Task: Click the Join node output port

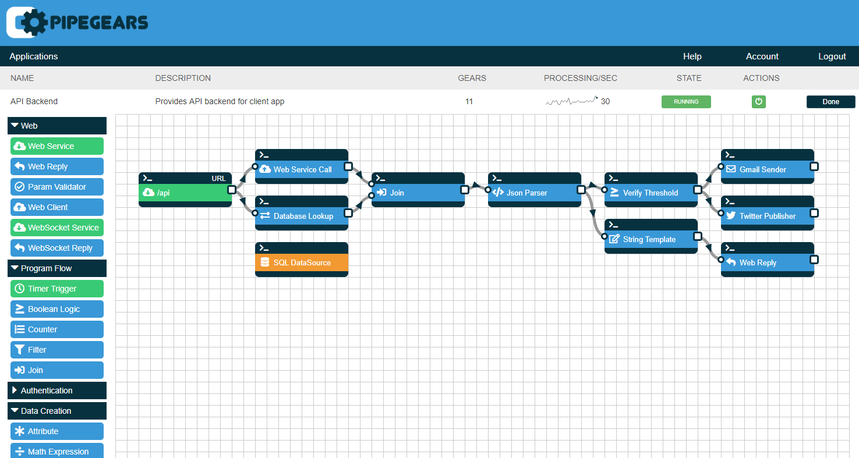Action: coord(464,190)
